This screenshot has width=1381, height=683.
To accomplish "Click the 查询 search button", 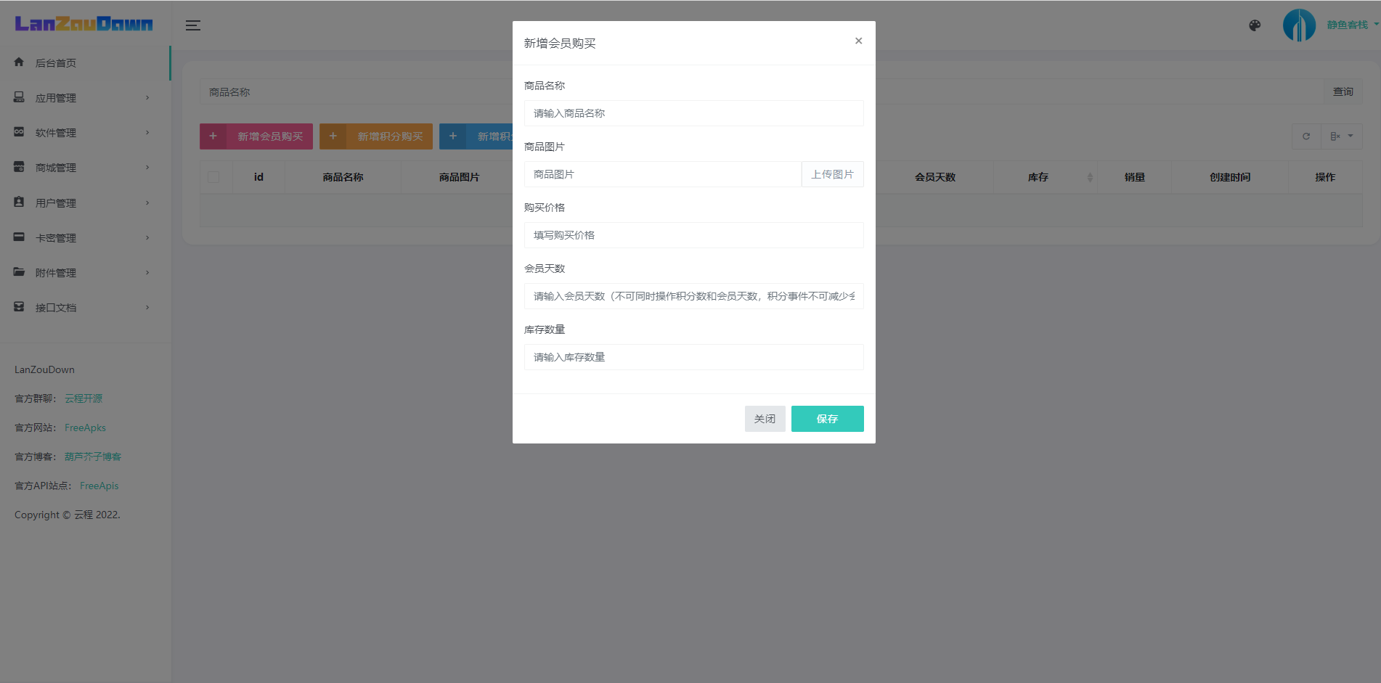I will pyautogui.click(x=1343, y=91).
